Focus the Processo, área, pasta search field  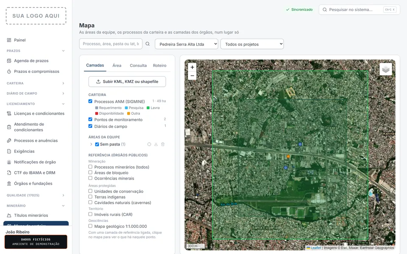coord(111,44)
